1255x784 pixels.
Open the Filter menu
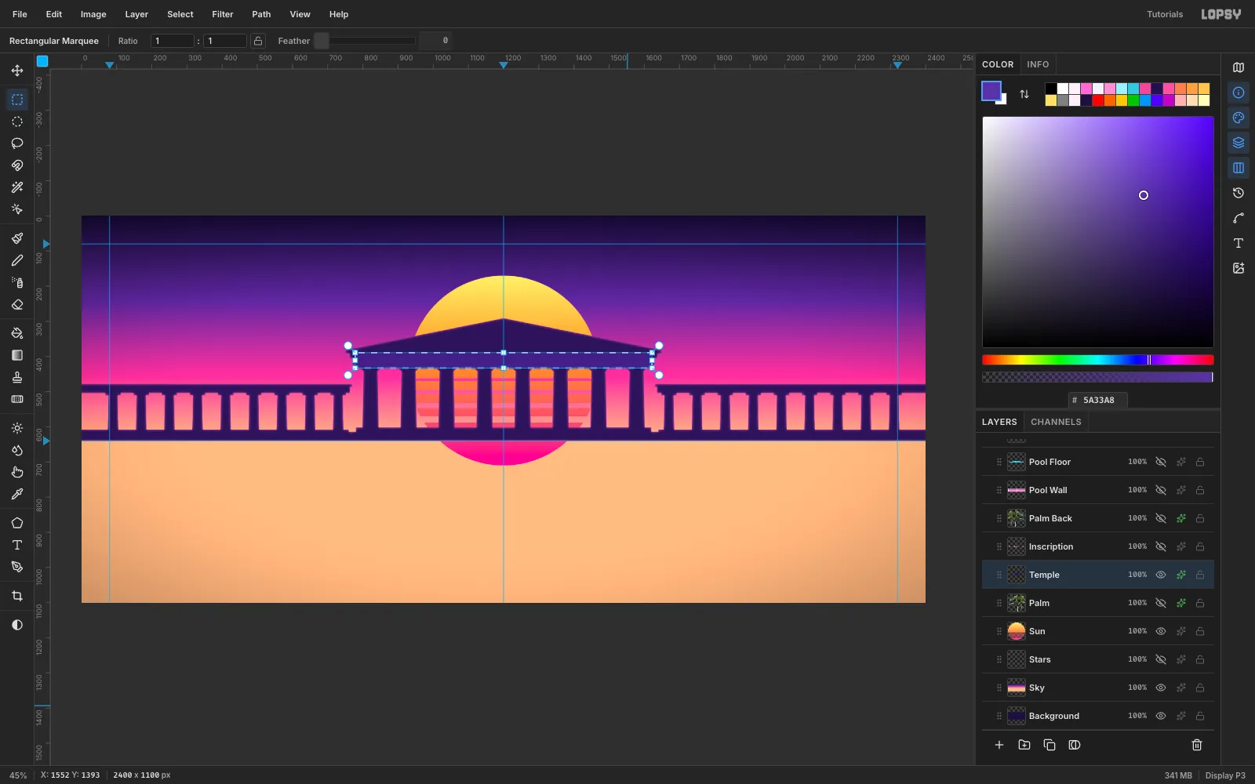click(223, 14)
